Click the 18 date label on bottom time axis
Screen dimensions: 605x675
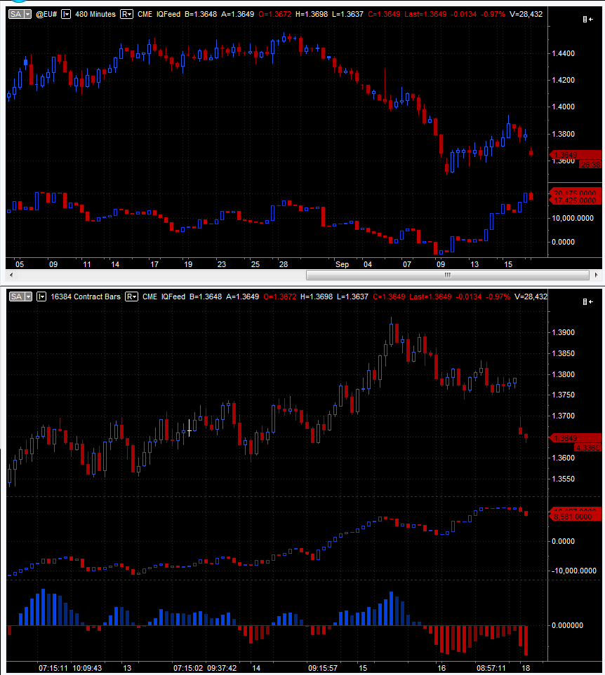[x=526, y=668]
